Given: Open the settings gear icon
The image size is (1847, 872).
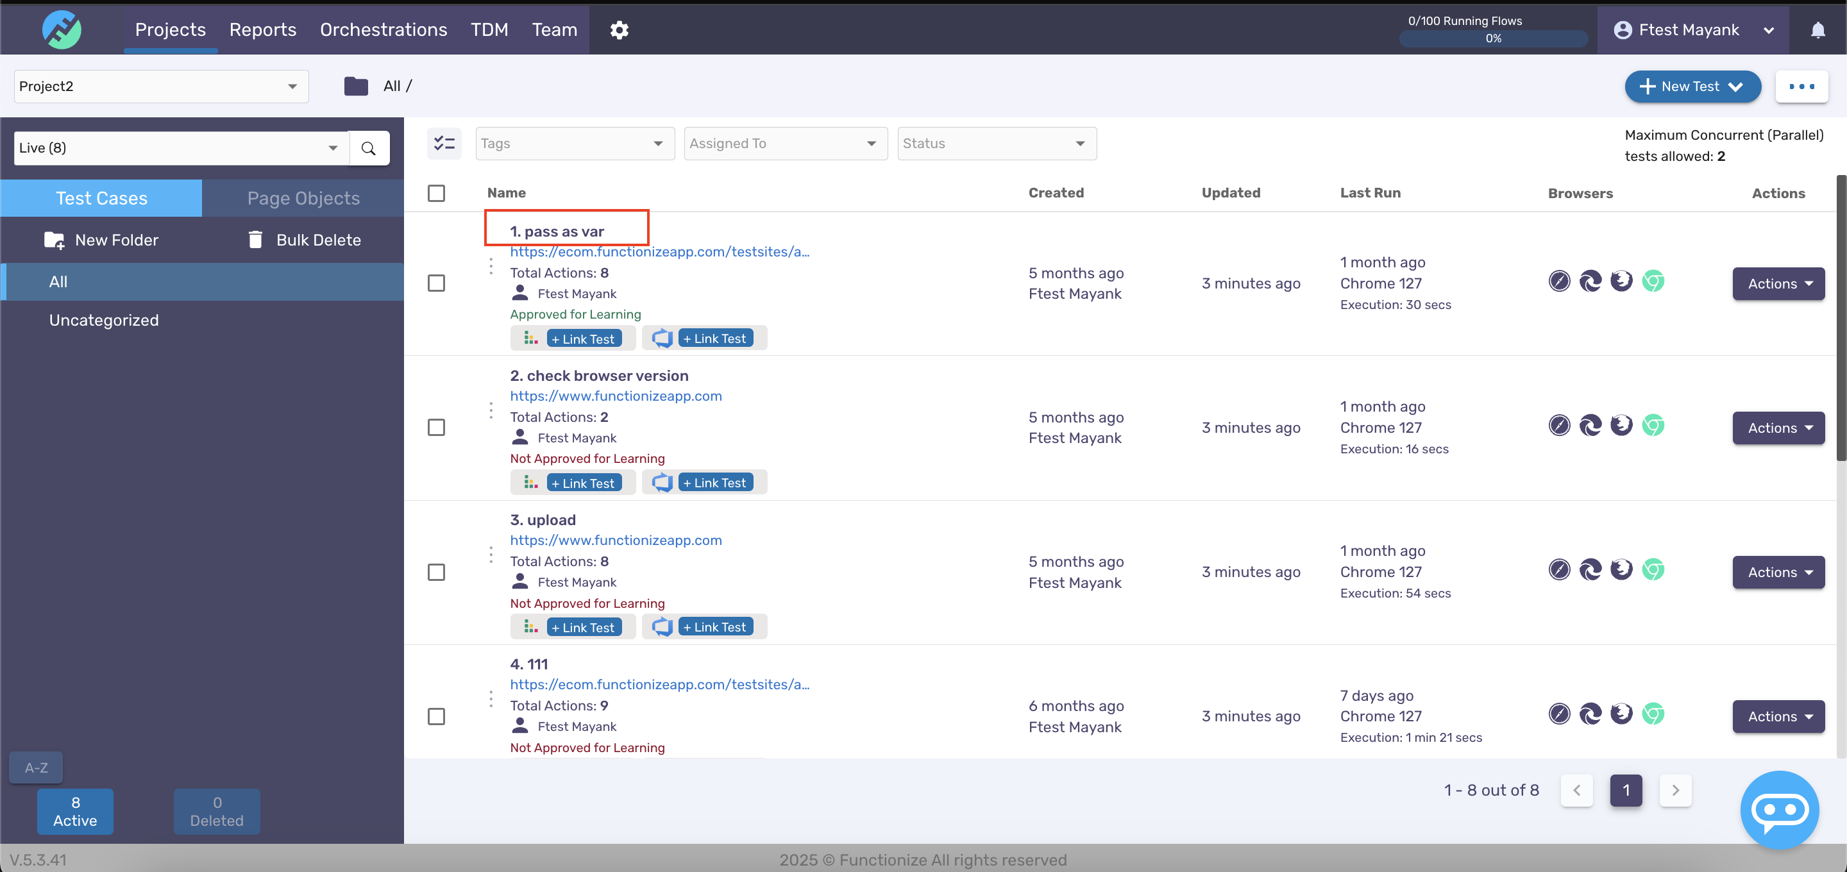Looking at the screenshot, I should point(619,29).
